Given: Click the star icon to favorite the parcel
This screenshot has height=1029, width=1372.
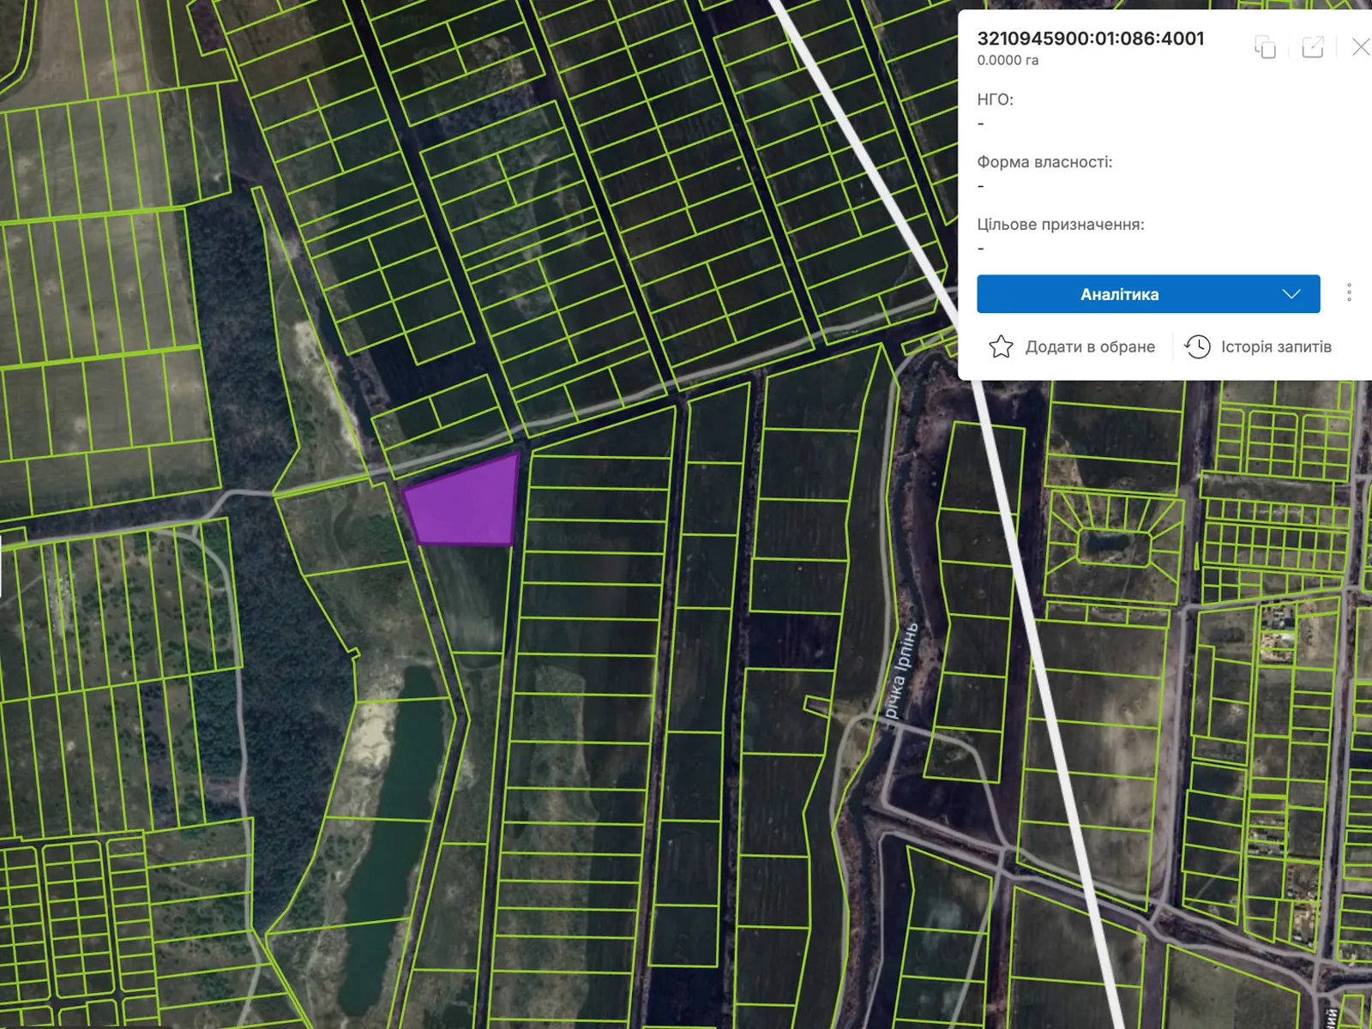Looking at the screenshot, I should point(1001,346).
